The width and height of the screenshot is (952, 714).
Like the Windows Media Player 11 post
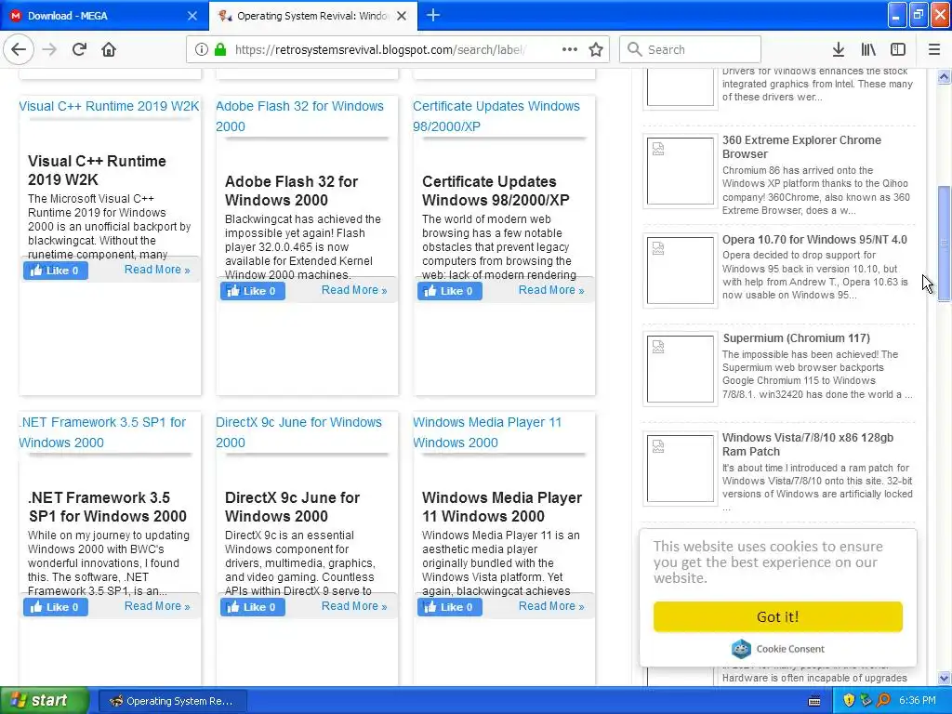tap(449, 606)
